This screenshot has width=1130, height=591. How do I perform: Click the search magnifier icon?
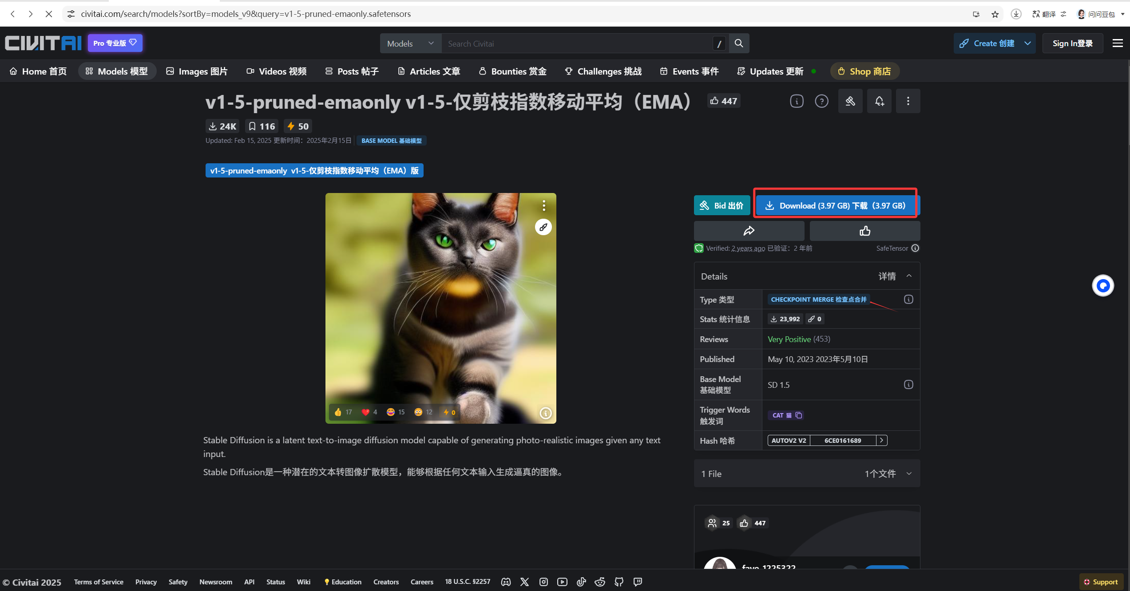tap(738, 43)
